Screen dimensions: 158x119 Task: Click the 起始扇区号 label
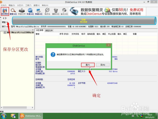tap(40, 87)
